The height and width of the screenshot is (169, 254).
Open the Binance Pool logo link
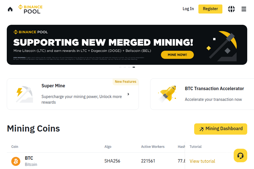click(30, 9)
